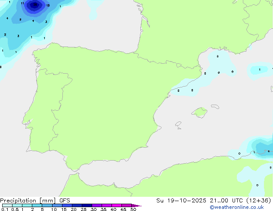Select the 35–40 mm legend color swatch
Image resolution: width=273 pixels, height=211 pixels.
(107, 205)
